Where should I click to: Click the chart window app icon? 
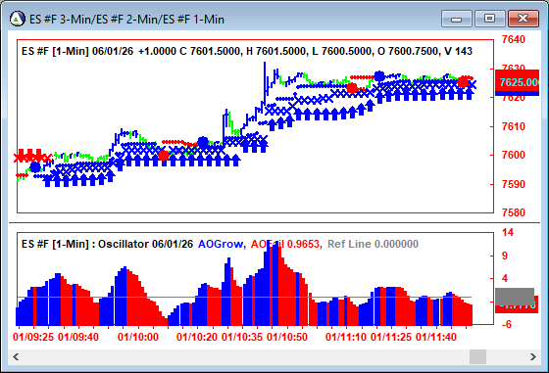[x=18, y=19]
